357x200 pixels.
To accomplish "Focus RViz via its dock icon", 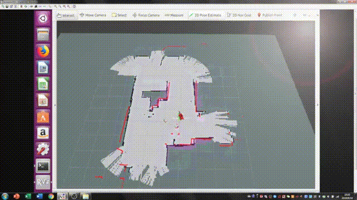I will (x=43, y=182).
